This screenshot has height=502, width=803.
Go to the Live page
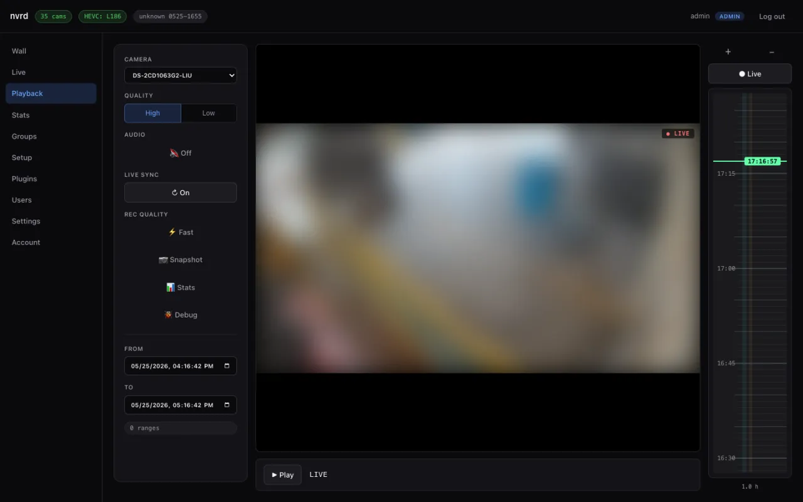51,72
